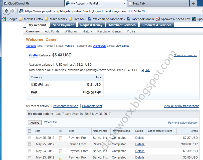Click the PayPal site icon in address bar
The image size is (203, 160).
[21, 11]
